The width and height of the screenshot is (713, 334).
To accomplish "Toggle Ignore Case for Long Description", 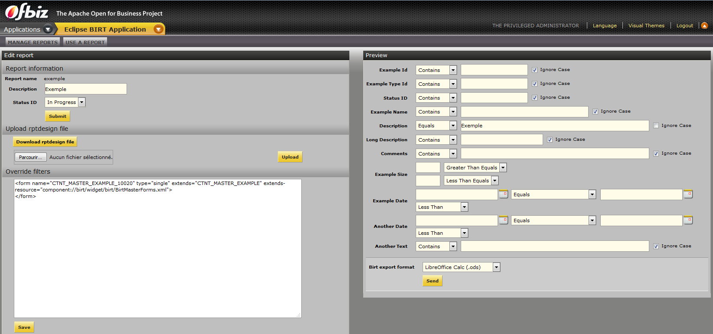I will tap(550, 139).
